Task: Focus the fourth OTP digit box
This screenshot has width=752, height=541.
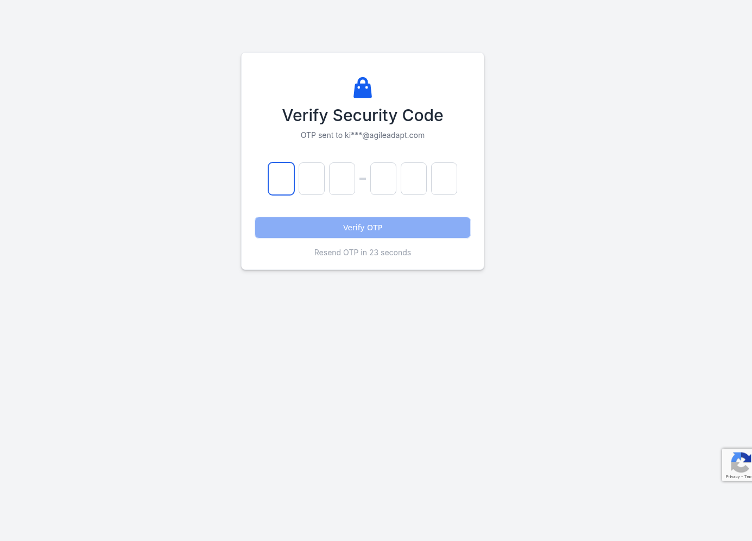Action: click(383, 179)
